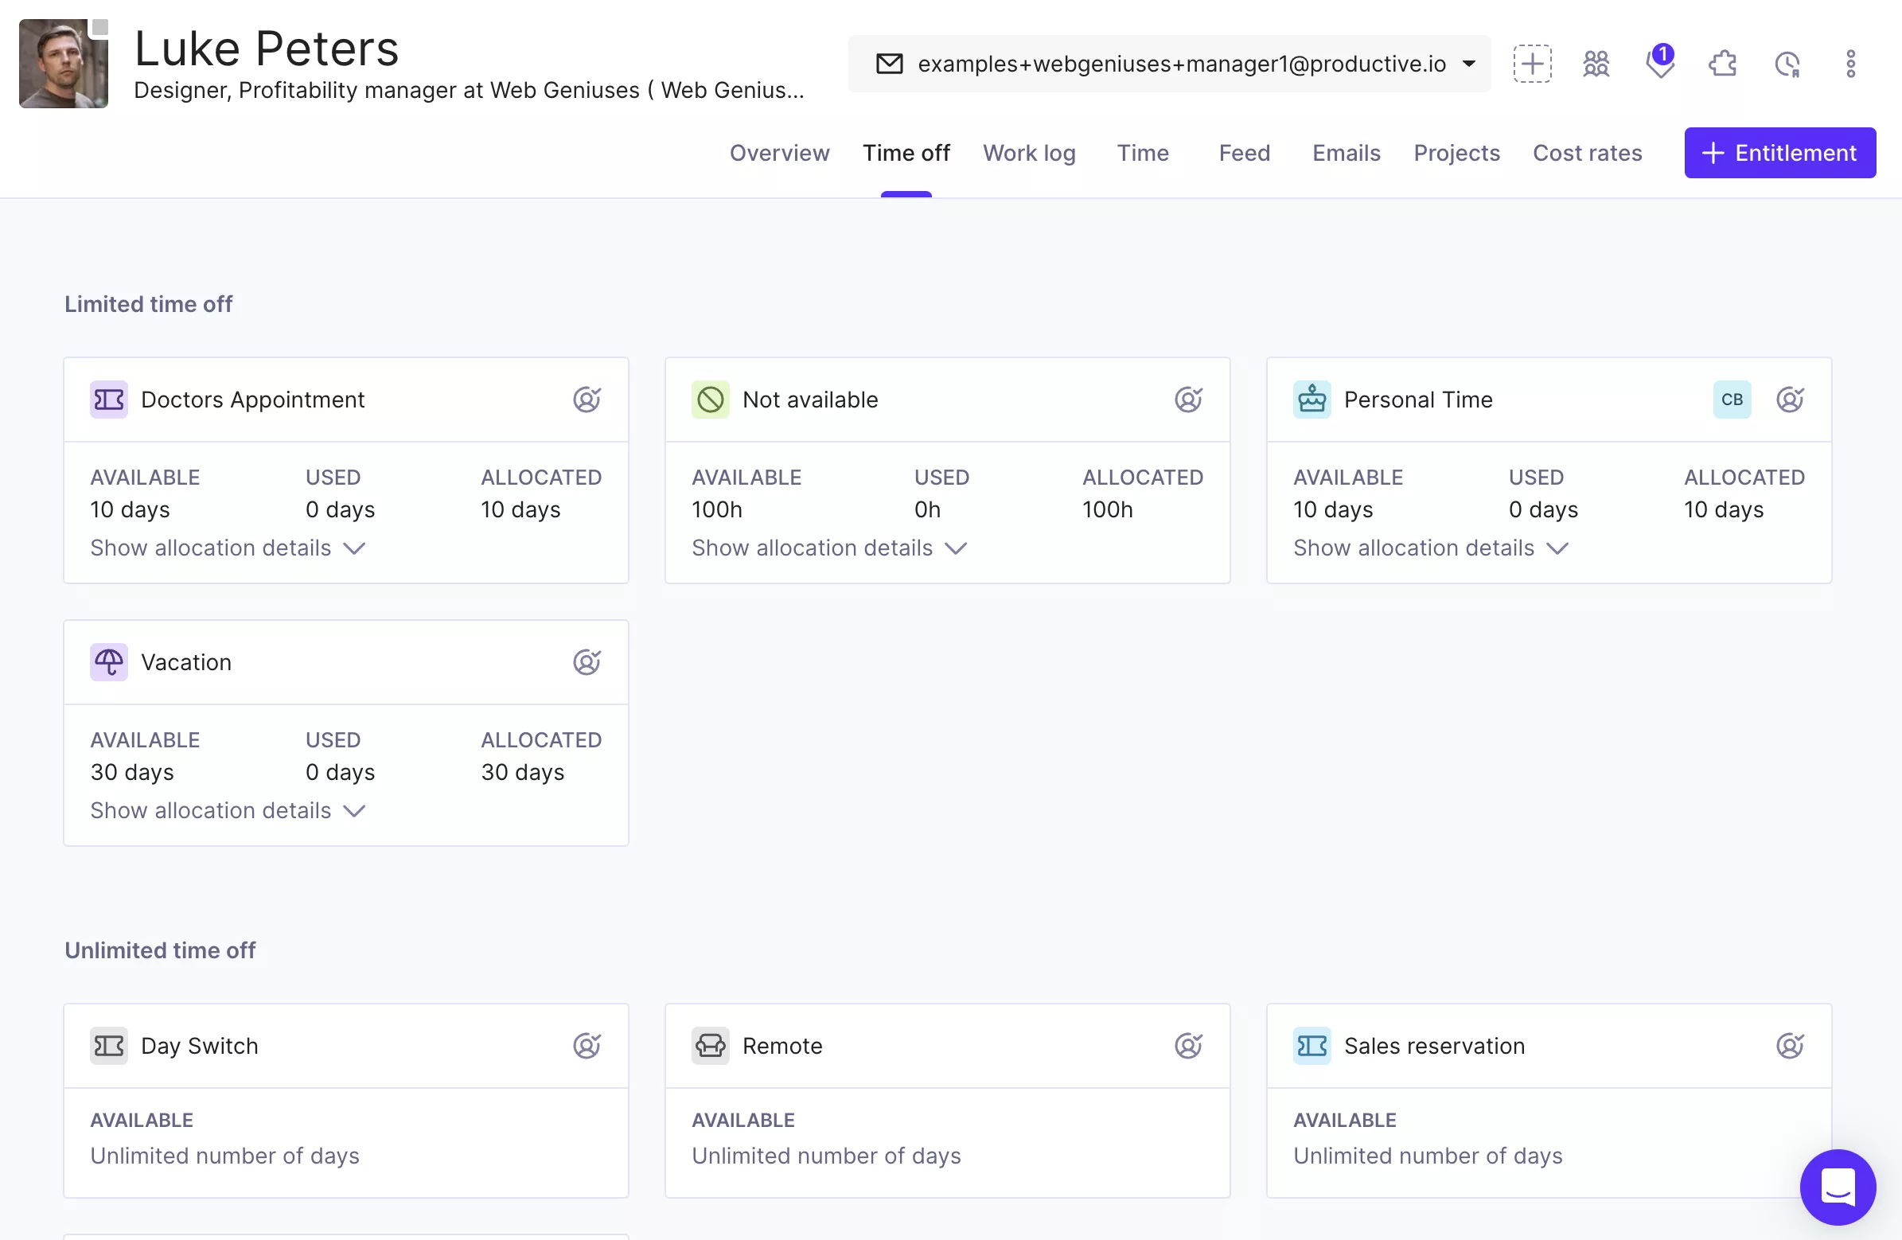Click the Entitlement button

pyautogui.click(x=1779, y=153)
